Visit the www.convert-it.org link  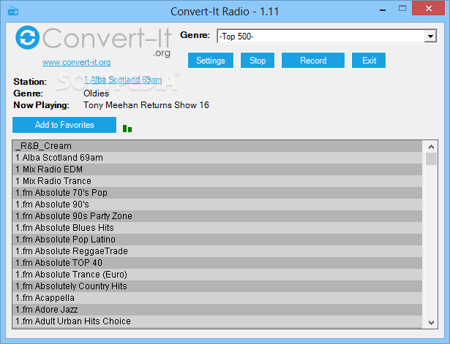pos(76,62)
